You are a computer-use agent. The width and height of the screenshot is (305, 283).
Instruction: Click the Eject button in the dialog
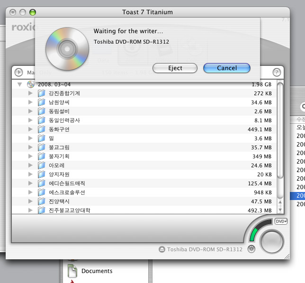[175, 68]
